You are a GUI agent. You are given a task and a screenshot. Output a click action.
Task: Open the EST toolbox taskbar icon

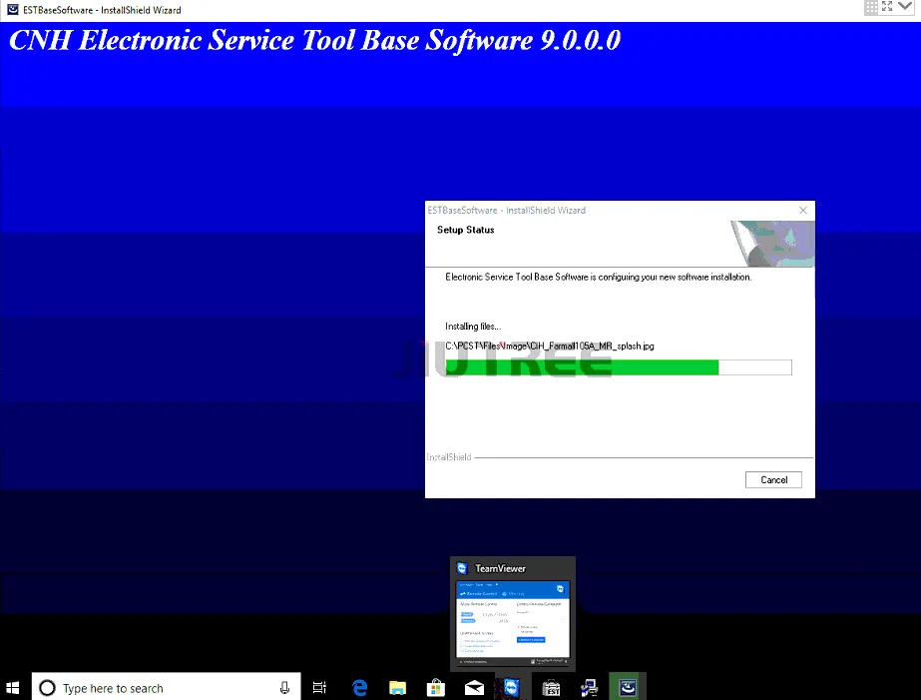click(551, 687)
